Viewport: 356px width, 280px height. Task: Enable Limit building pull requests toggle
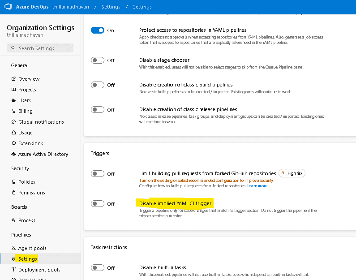pos(98,173)
